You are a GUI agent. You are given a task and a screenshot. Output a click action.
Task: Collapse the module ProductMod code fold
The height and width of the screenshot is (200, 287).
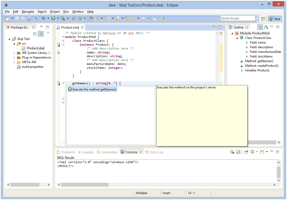[x=63, y=37]
